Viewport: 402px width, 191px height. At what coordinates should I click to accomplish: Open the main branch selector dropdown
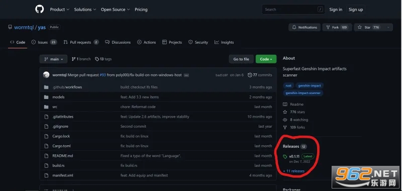click(x=53, y=59)
